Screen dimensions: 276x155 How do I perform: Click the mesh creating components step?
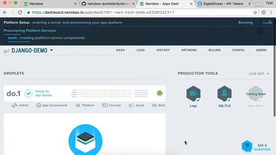coord(46,38)
